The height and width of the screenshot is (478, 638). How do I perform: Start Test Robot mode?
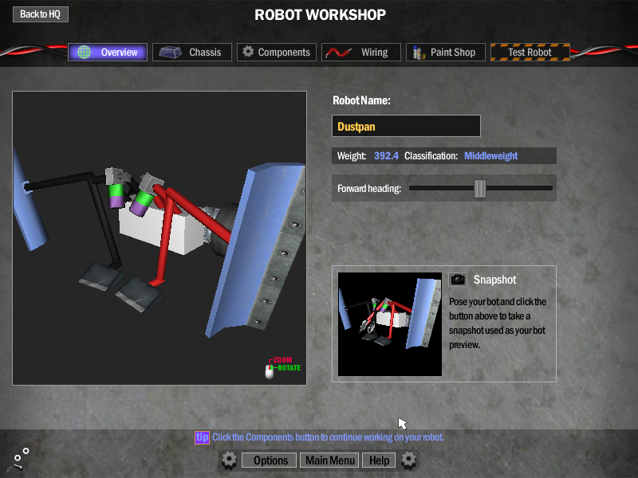click(530, 52)
